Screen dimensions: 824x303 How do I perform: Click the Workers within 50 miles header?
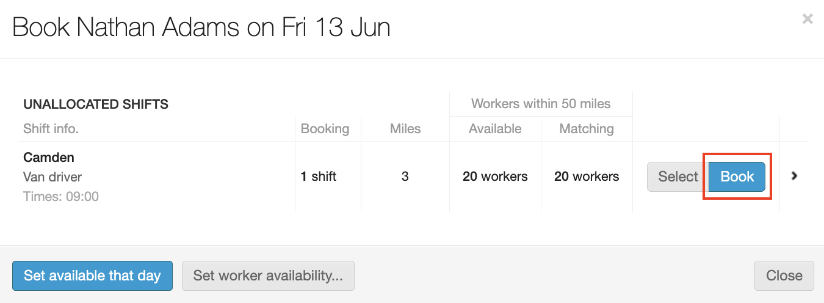point(541,104)
